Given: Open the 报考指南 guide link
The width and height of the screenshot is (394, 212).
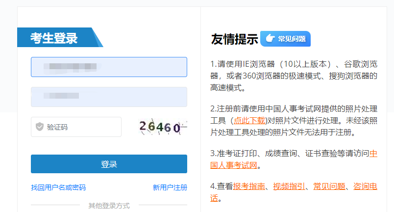Looking at the screenshot, I should click(x=249, y=186).
